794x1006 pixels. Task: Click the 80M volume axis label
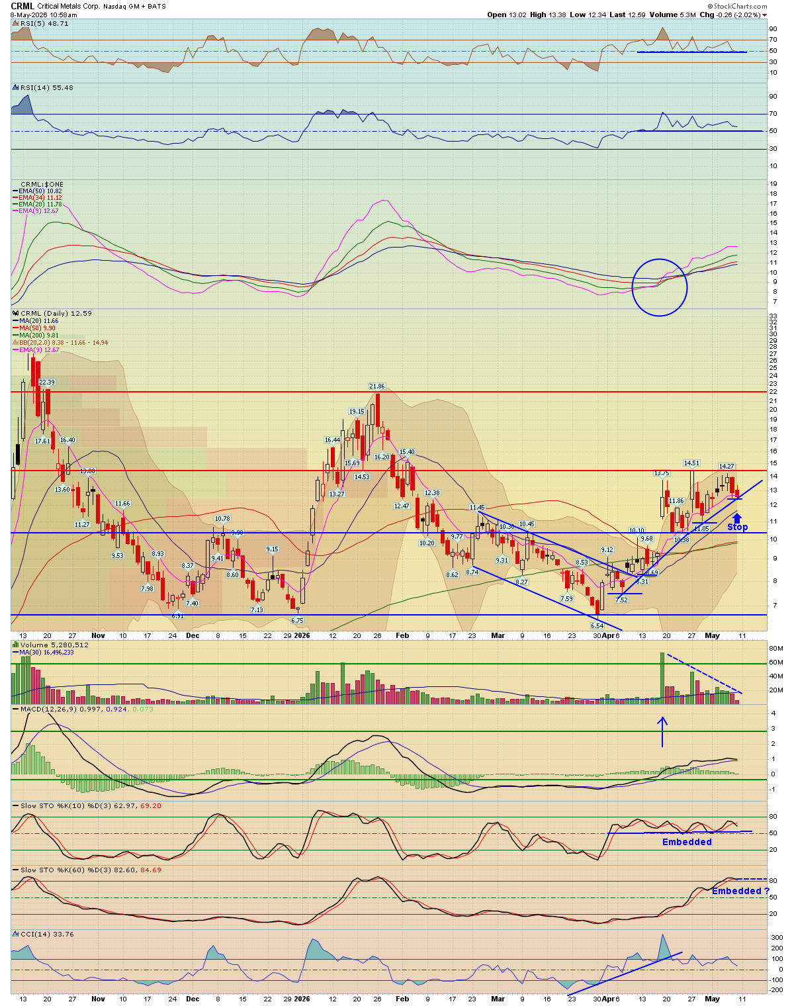776,648
